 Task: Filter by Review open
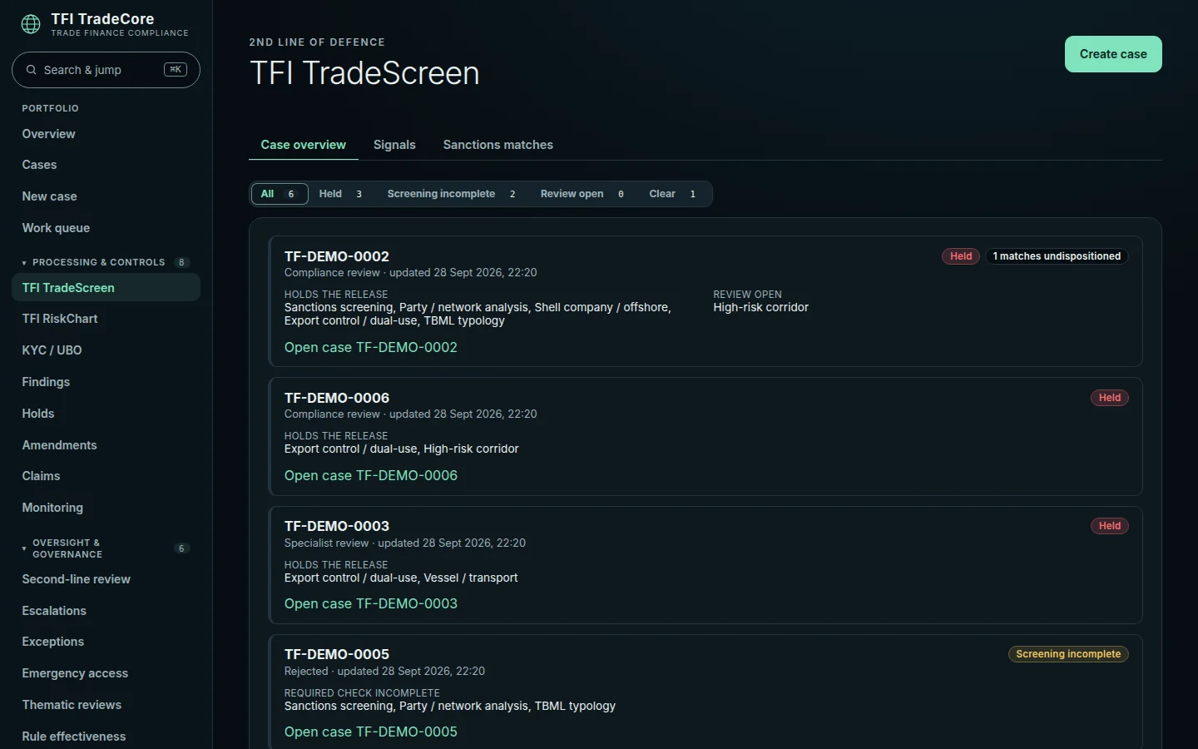[x=583, y=194]
